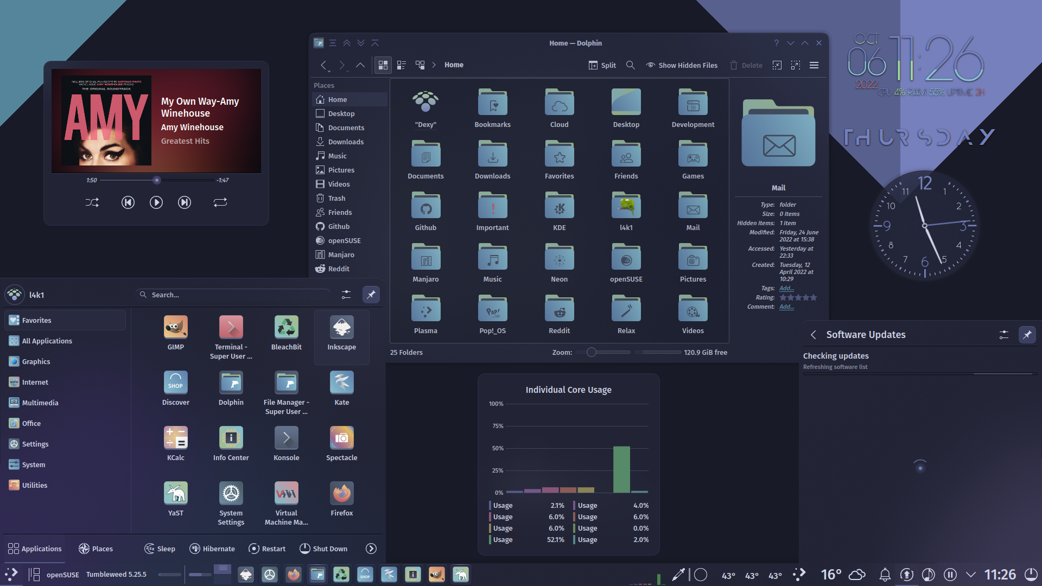Launch KCalc calculator
The image size is (1042, 586).
tap(176, 444)
